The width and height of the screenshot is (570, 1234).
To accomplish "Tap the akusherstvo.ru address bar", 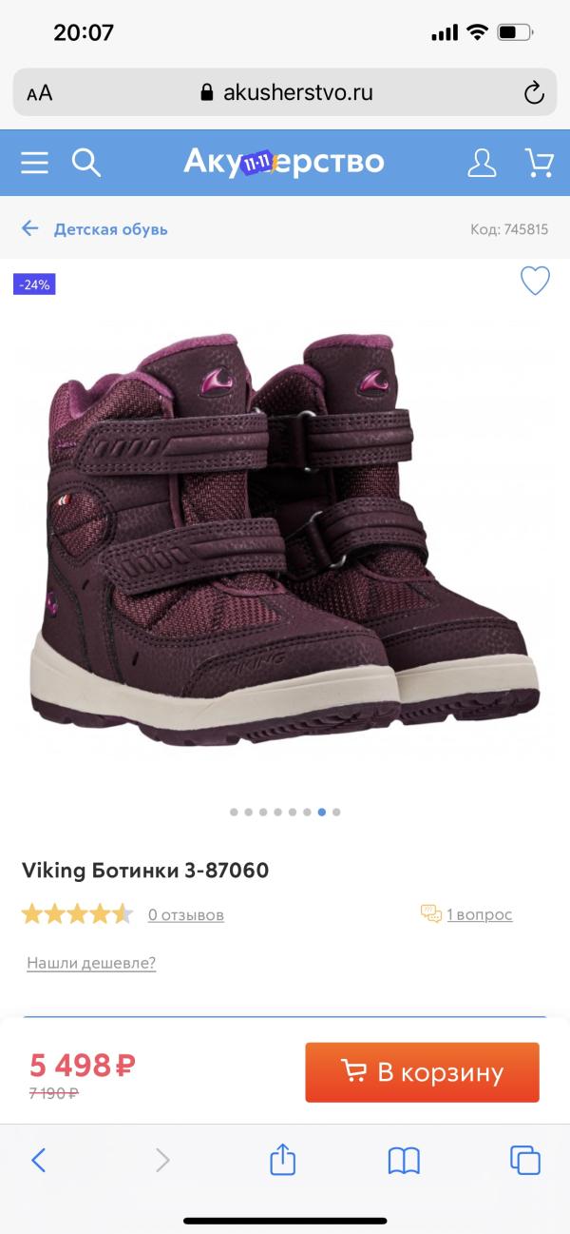I will [285, 92].
